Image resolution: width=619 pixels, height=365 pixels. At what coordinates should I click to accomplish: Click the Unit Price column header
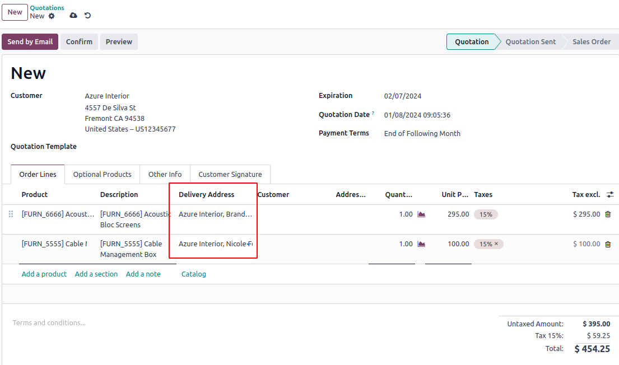[x=455, y=194]
